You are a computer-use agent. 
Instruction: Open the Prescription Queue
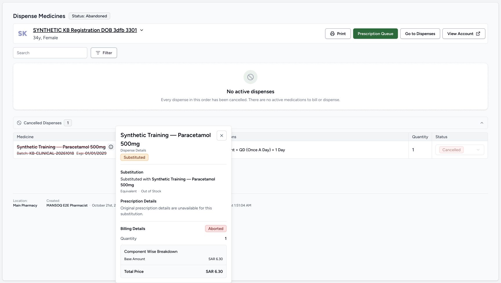click(x=375, y=34)
